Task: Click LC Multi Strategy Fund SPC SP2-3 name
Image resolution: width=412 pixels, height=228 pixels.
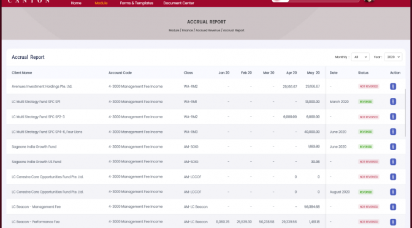Action: [38, 116]
